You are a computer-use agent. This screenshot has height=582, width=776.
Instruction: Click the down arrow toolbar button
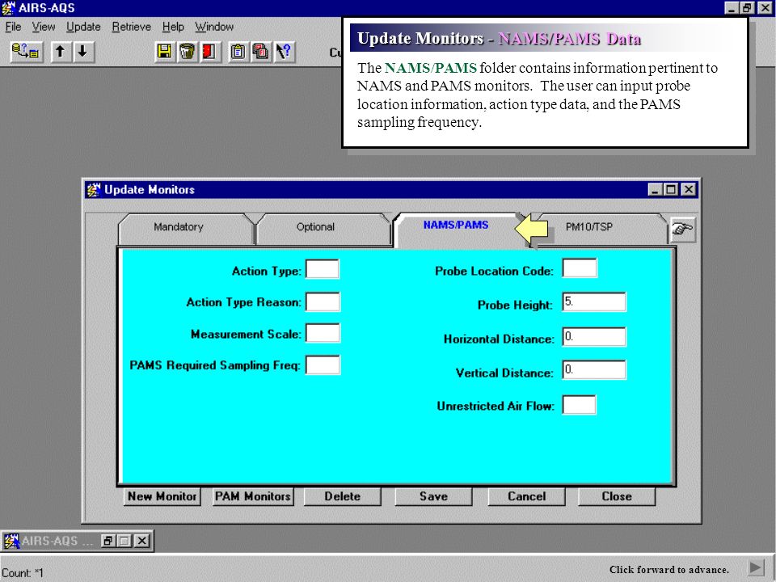(x=82, y=52)
